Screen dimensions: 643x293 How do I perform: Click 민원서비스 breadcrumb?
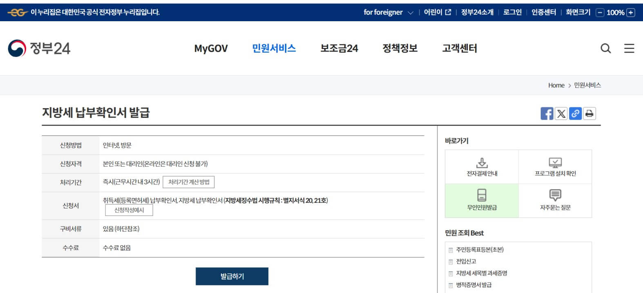click(x=587, y=85)
